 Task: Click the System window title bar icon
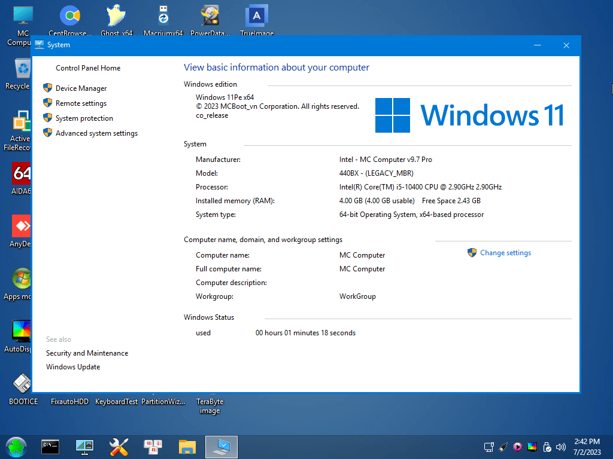click(x=39, y=45)
